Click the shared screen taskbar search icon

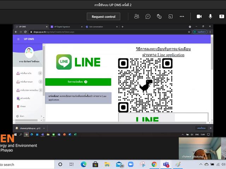[21, 134]
